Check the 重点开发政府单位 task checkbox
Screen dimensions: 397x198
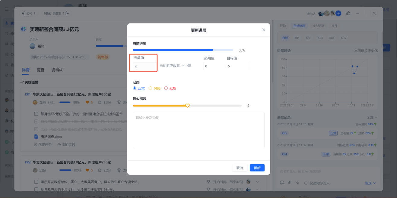click(36, 182)
